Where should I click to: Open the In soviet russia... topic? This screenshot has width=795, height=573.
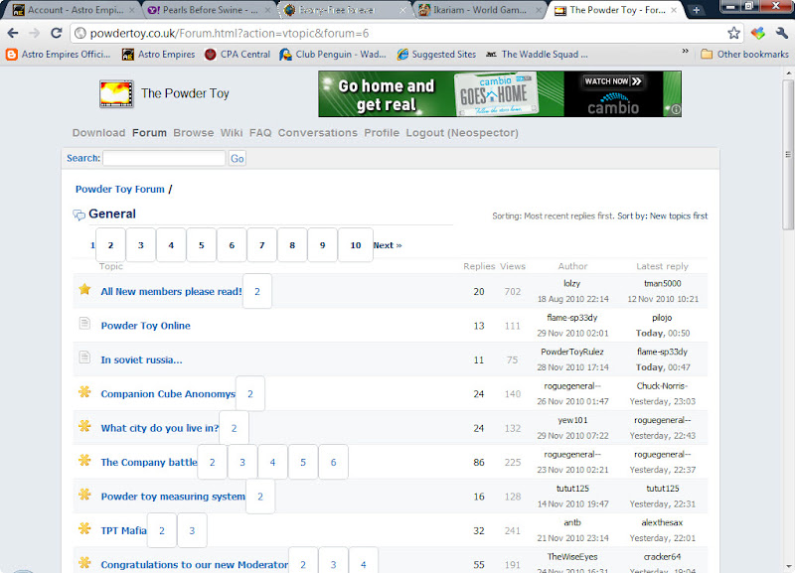(x=141, y=359)
